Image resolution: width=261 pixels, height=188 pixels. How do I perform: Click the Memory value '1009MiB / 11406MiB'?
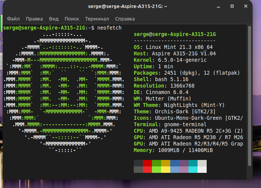(x=185, y=150)
